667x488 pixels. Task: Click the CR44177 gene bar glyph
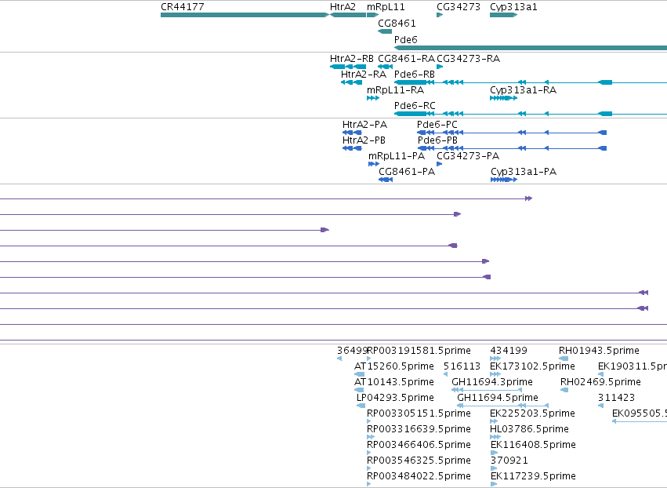click(245, 15)
